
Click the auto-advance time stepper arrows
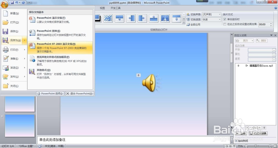(x=271, y=25)
